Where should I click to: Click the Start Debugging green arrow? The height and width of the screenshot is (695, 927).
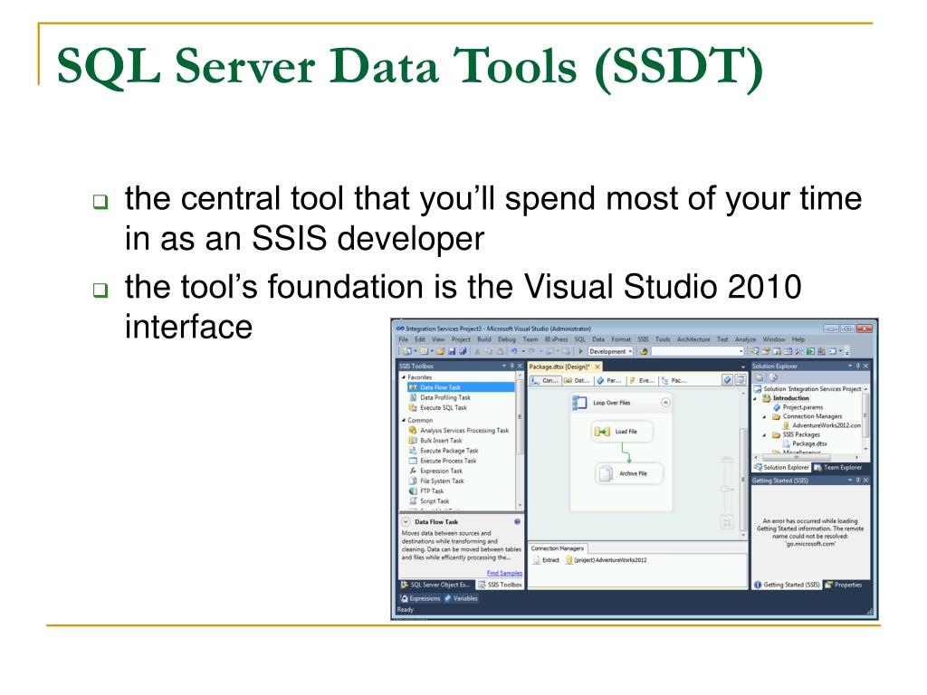point(580,351)
